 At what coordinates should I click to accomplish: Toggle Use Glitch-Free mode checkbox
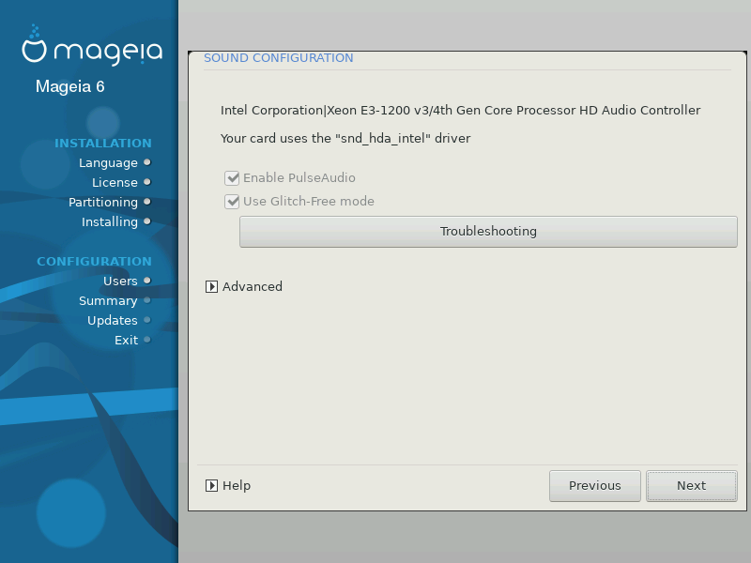[x=232, y=202]
